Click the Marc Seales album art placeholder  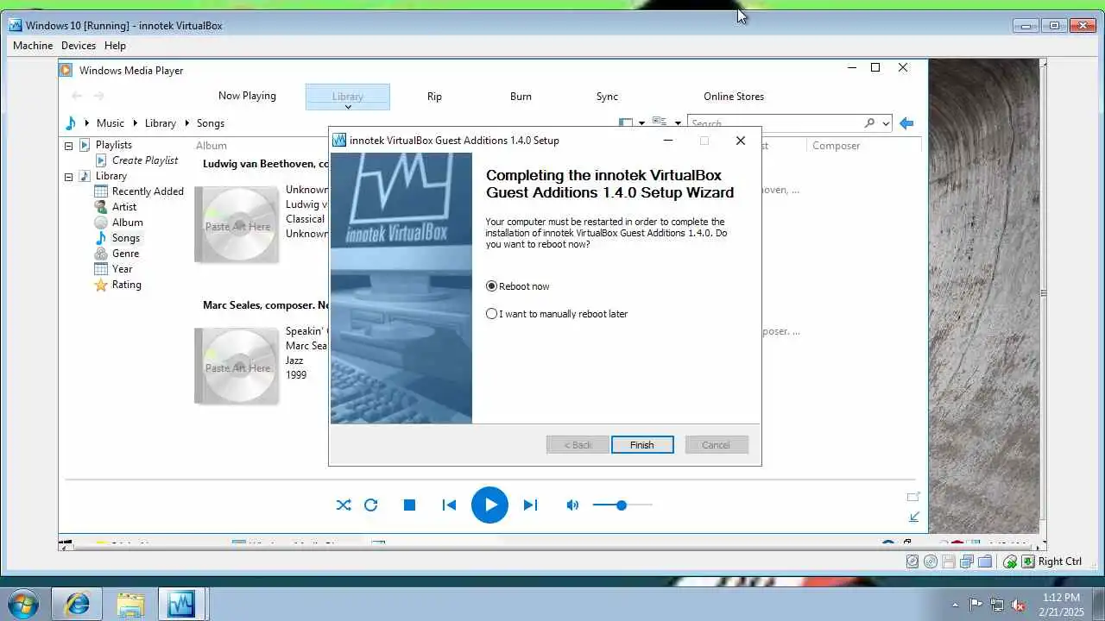tap(237, 367)
